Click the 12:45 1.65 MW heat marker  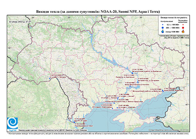pos(117,108)
